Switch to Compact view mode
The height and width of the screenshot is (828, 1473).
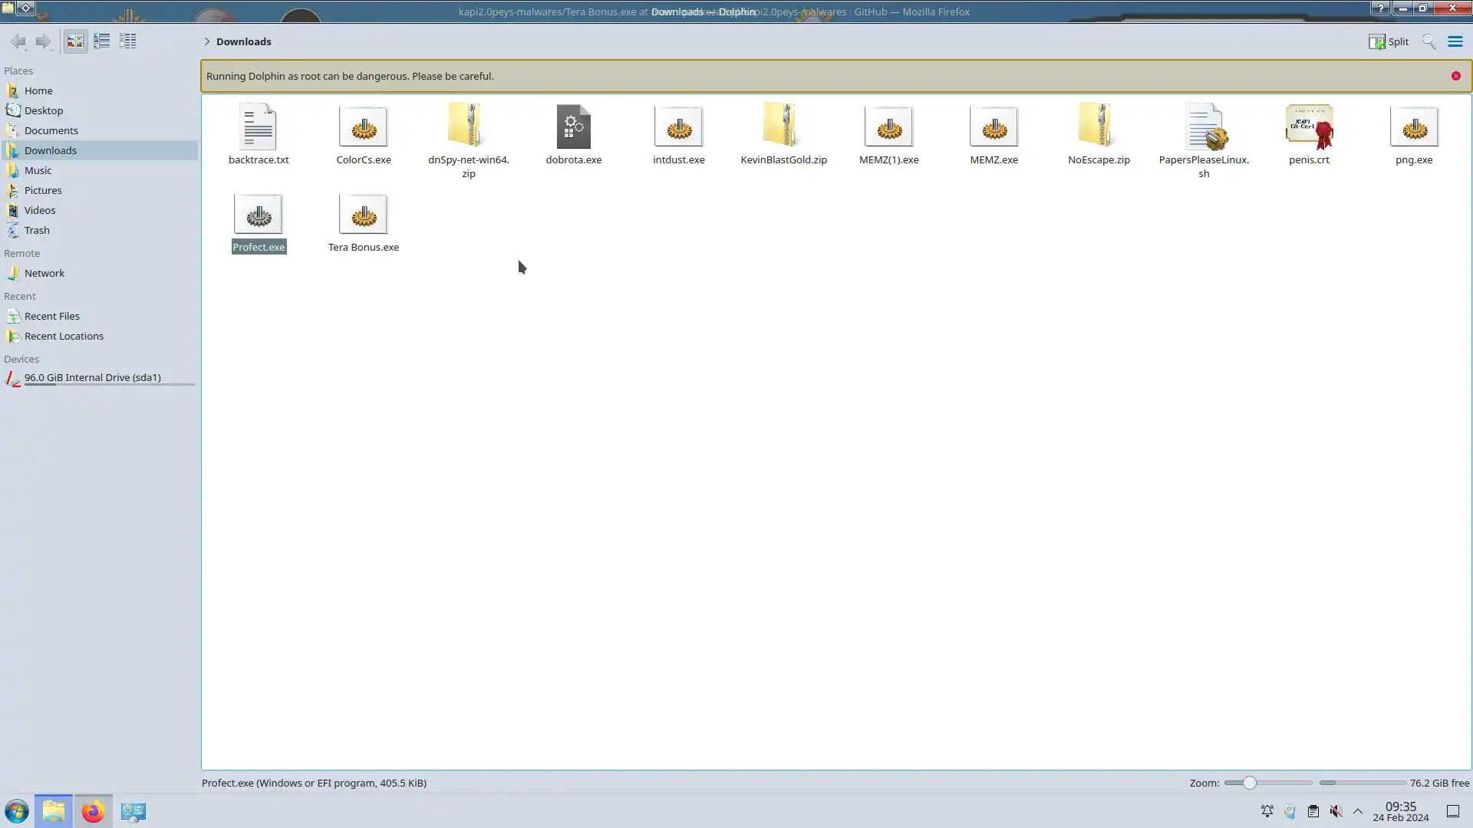point(101,41)
